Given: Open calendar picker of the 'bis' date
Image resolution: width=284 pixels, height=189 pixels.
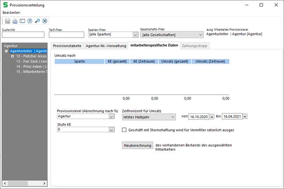Looking at the screenshot, I should point(245,117).
